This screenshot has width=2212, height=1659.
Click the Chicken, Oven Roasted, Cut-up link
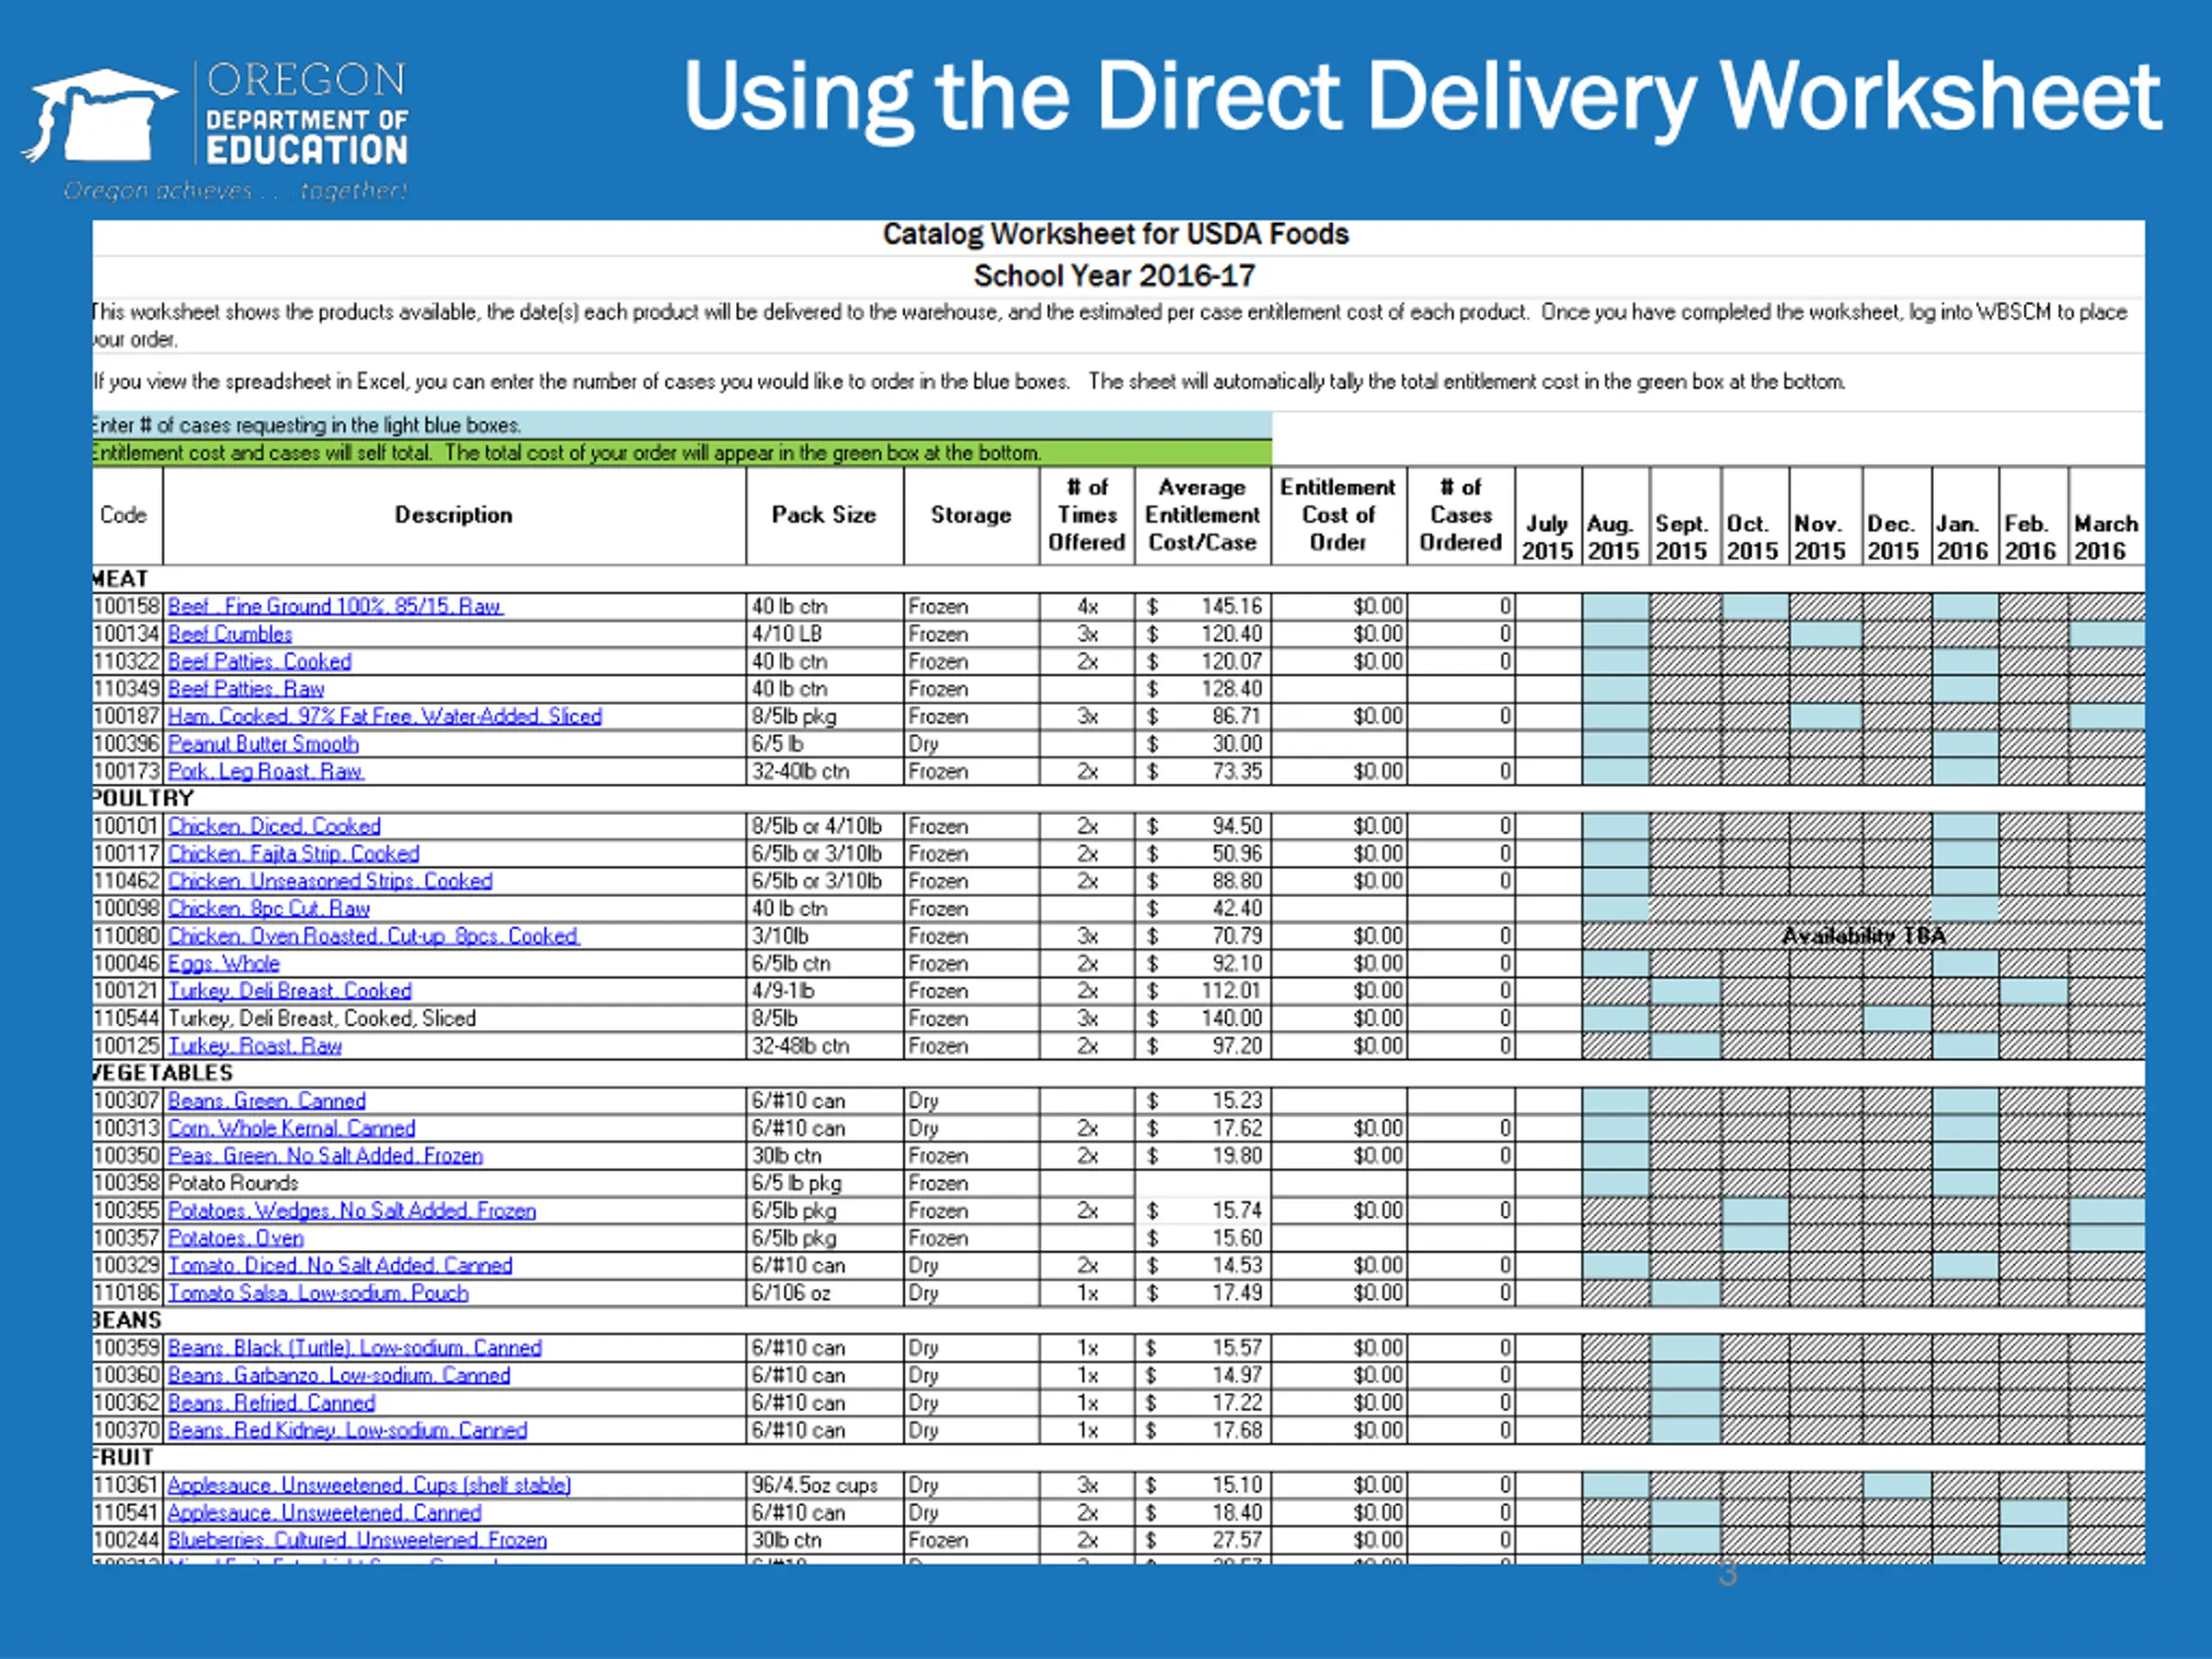point(374,936)
